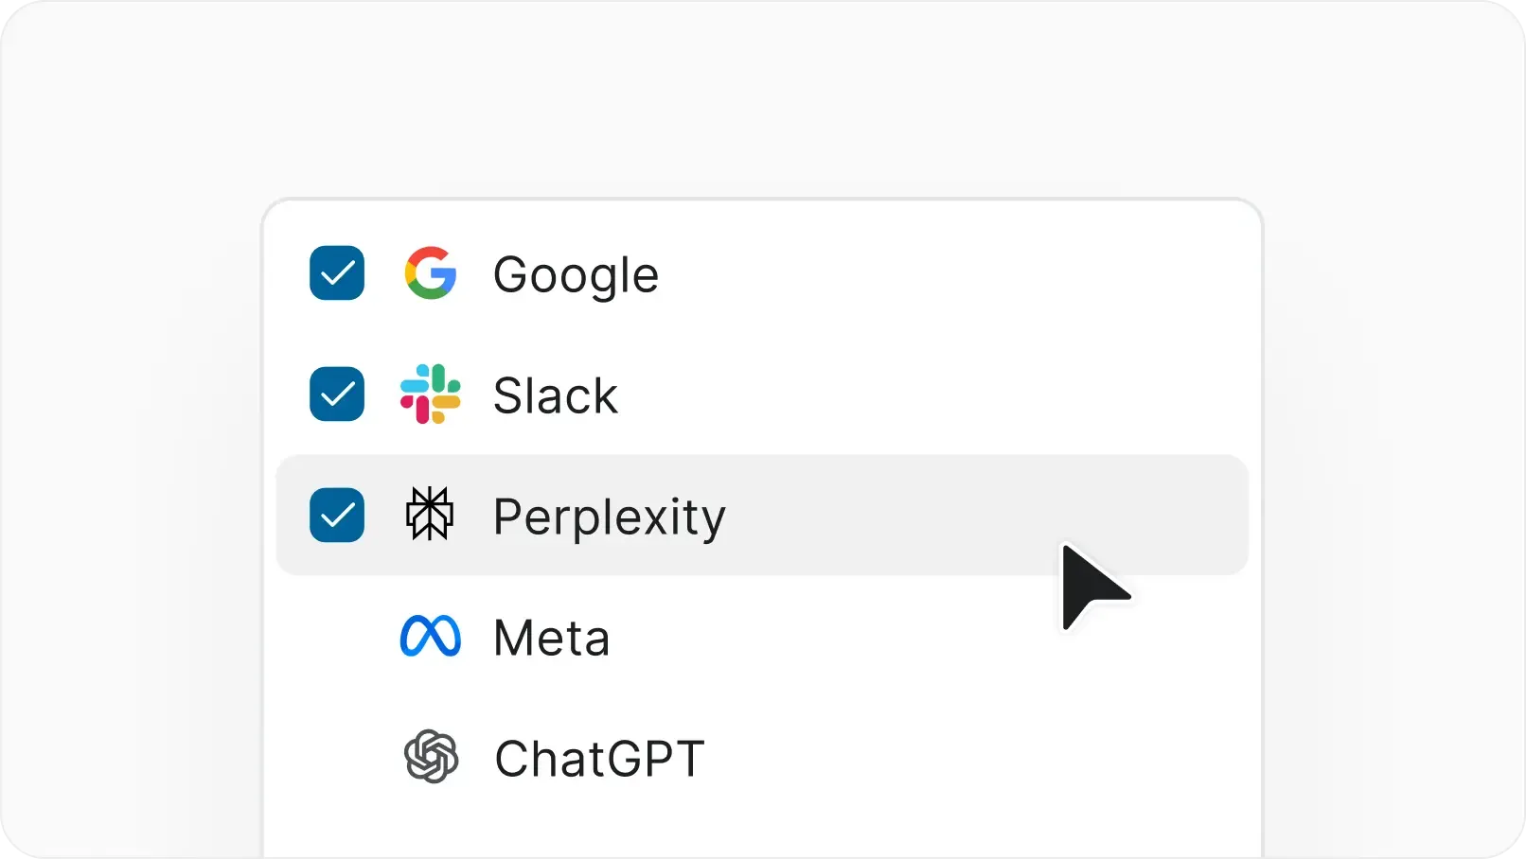Click the Perplexity logo icon
Image resolution: width=1526 pixels, height=859 pixels.
(430, 515)
